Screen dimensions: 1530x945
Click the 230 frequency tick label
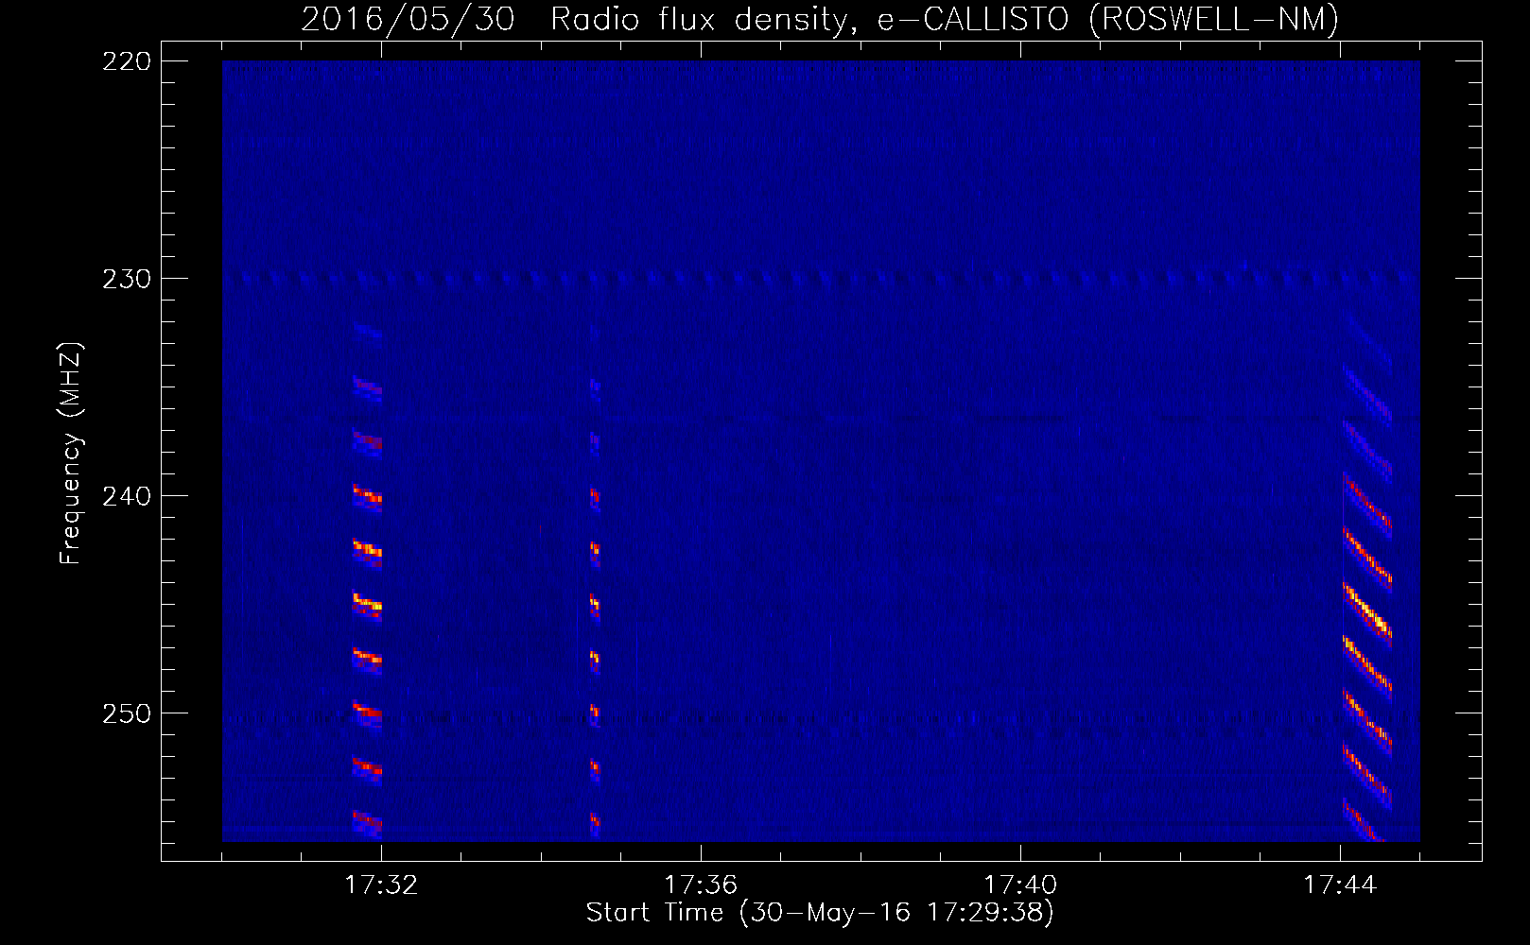click(x=126, y=279)
